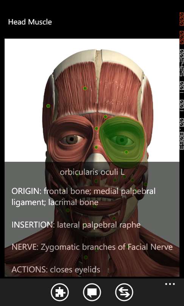Tap the swap arrows view icon
This screenshot has height=306, width=184.
pos(124,292)
